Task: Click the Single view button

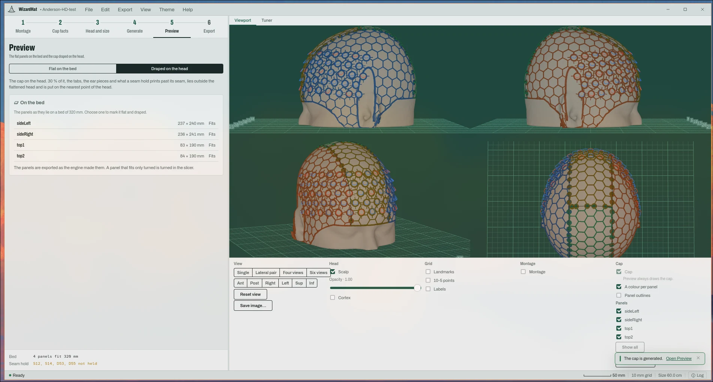Action: (x=243, y=273)
